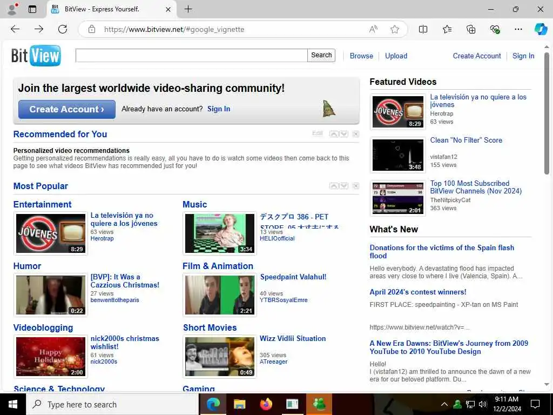Open the Humor video thumbnail 0:22

(x=50, y=295)
